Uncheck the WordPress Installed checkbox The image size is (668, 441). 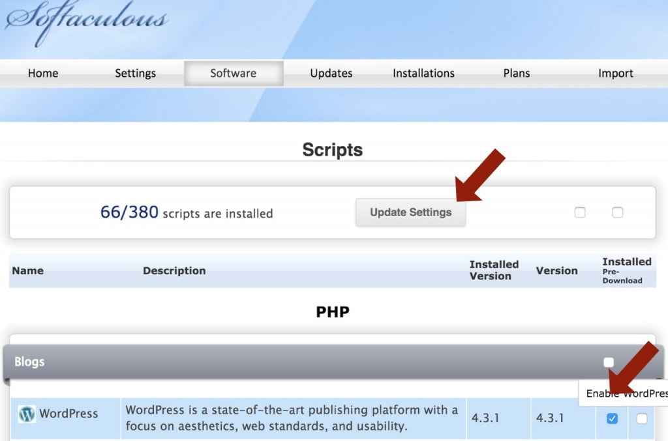pyautogui.click(x=612, y=418)
